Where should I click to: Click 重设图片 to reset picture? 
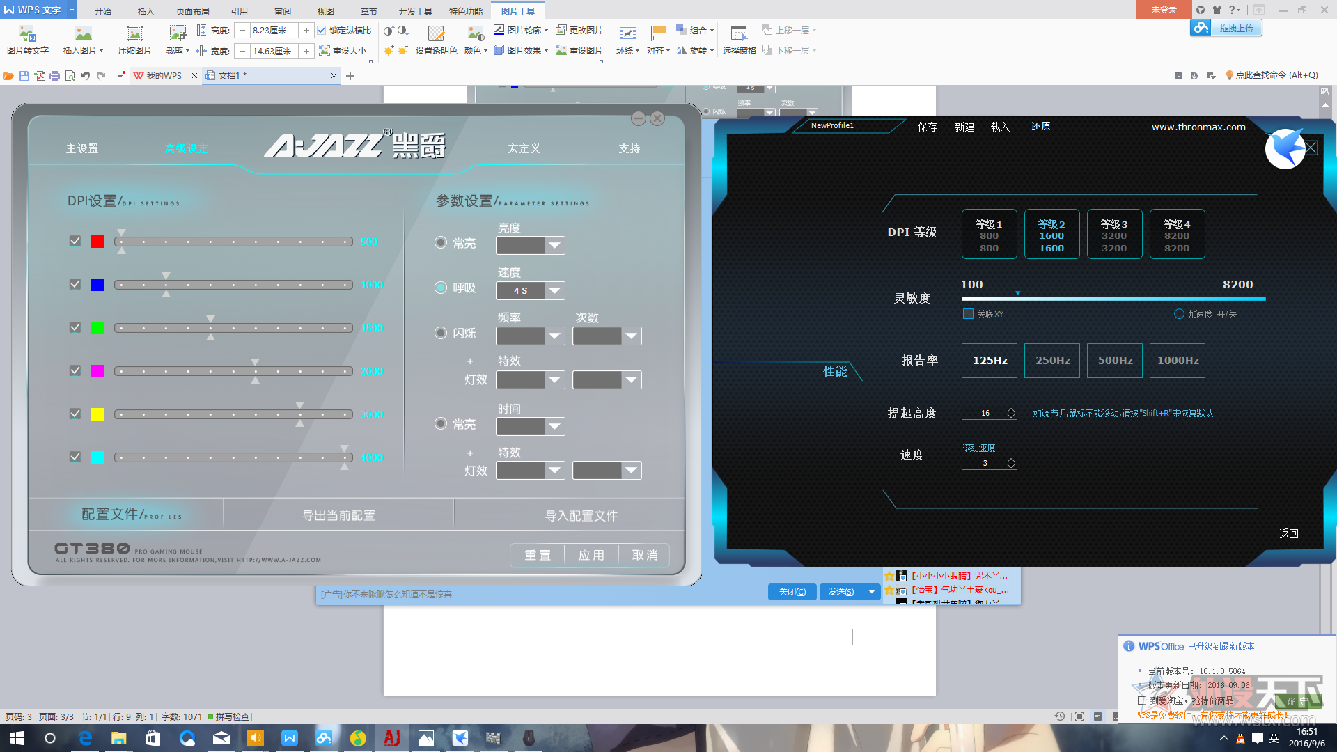(x=579, y=50)
